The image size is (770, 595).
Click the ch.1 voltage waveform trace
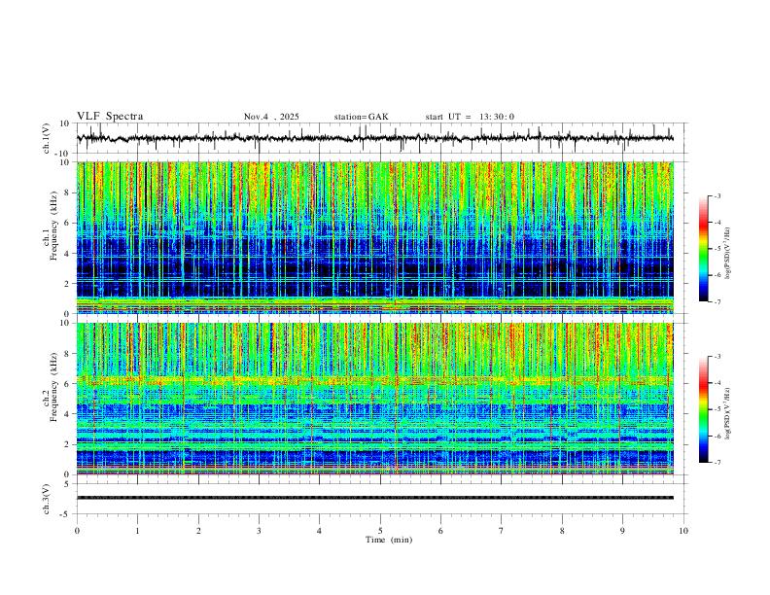click(374, 138)
